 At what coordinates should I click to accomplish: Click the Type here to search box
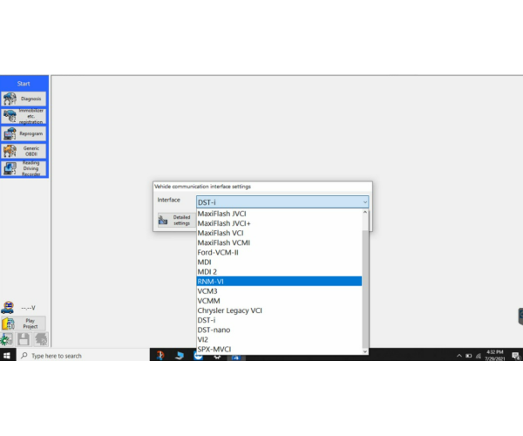click(83, 356)
